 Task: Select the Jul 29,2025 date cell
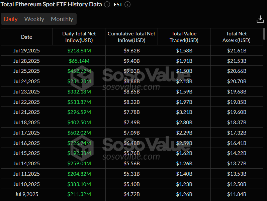(26, 51)
